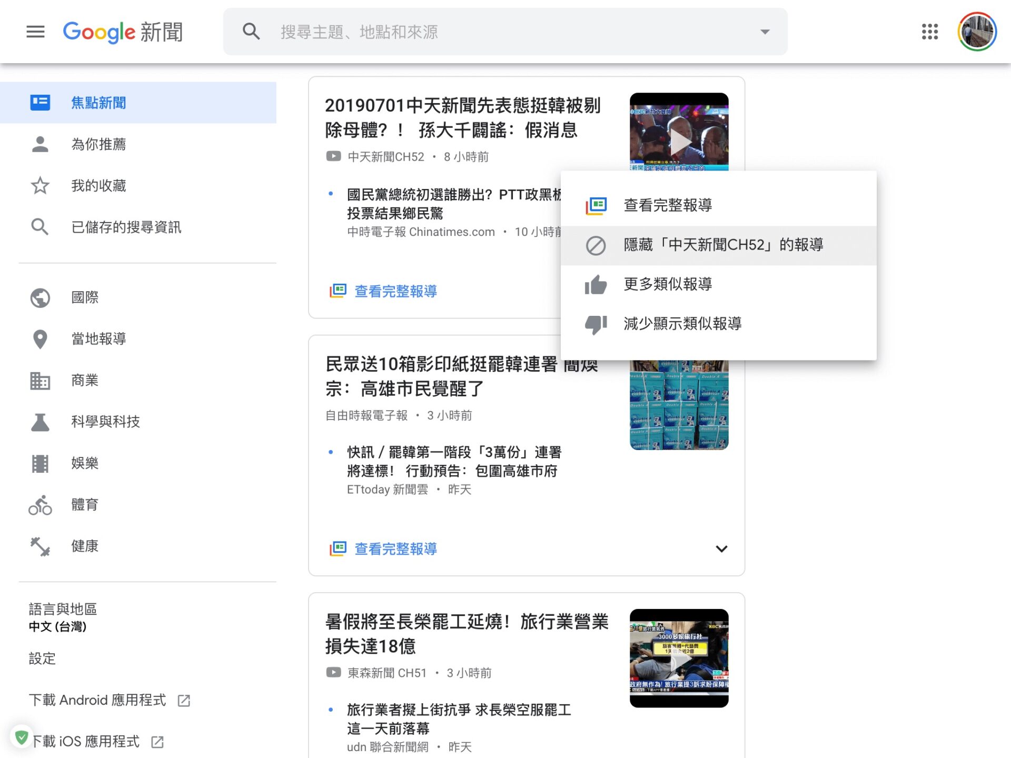Image resolution: width=1011 pixels, height=758 pixels.
Task: Click source name 中天新聞CH52
Action: coord(386,157)
